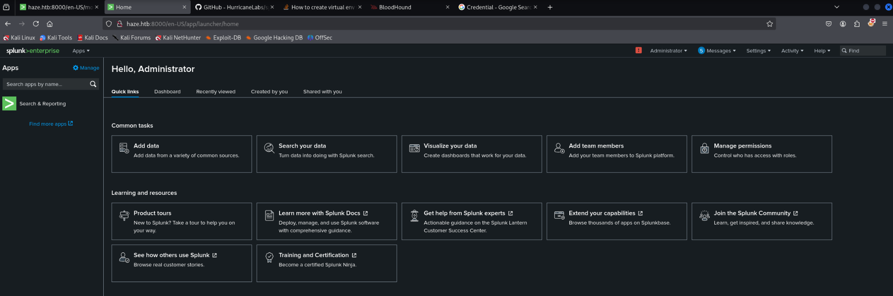The image size is (893, 296).
Task: Click the Splunk Community people icon
Action: coord(705,215)
